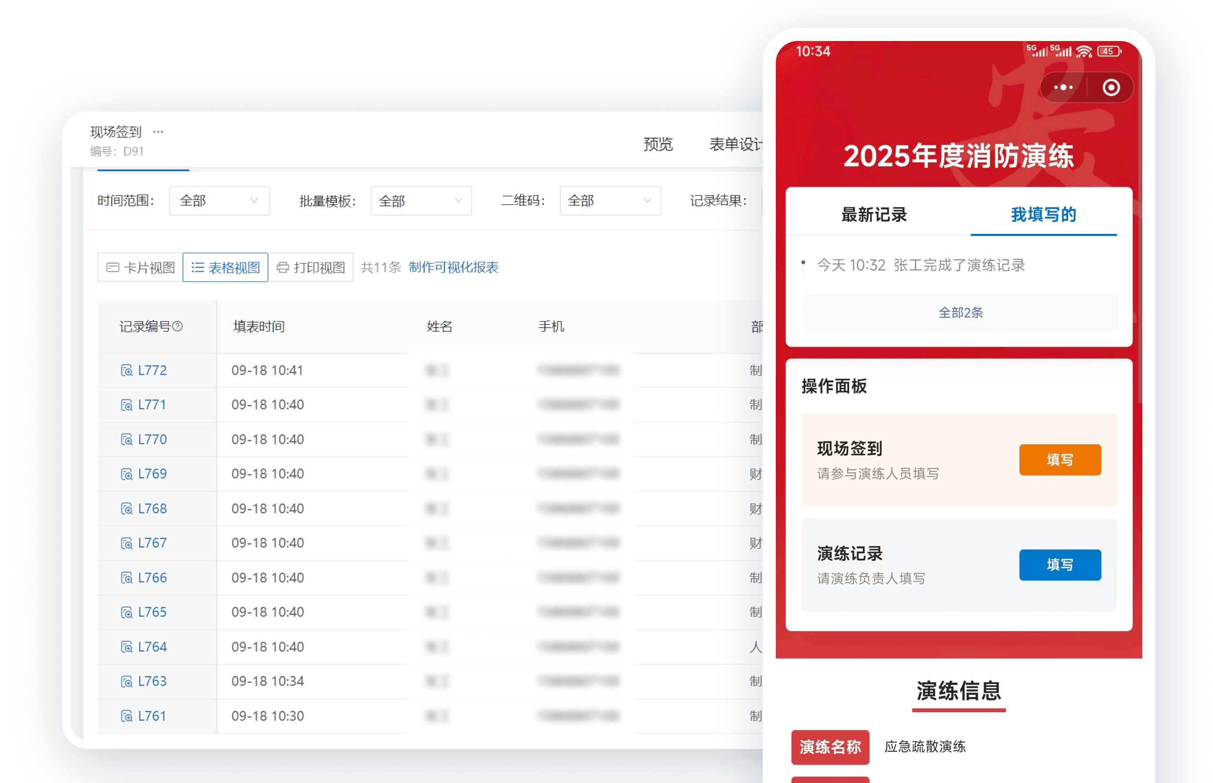1213x783 pixels.
Task: Switch to 卡片视图
Action: [140, 268]
